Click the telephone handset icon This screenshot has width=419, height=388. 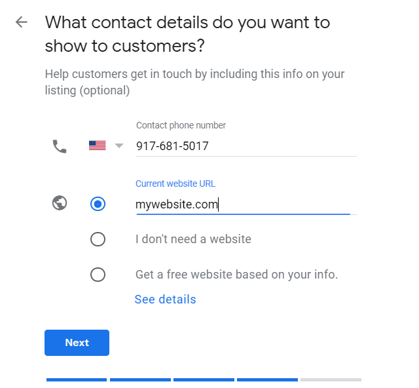coord(60,146)
